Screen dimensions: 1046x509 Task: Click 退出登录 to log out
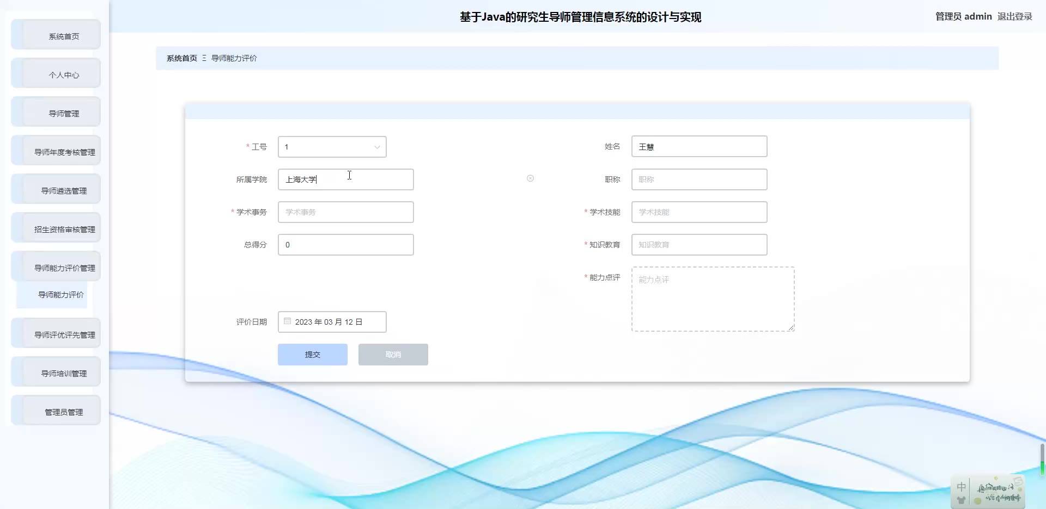1015,16
